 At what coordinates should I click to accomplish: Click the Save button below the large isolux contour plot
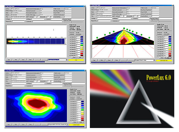click(x=23, y=124)
